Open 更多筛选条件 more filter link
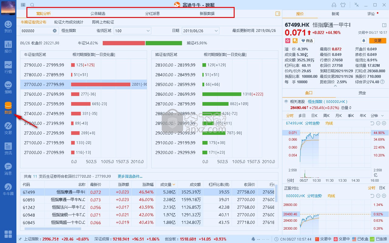The width and height of the screenshot is (389, 243). tap(130, 176)
